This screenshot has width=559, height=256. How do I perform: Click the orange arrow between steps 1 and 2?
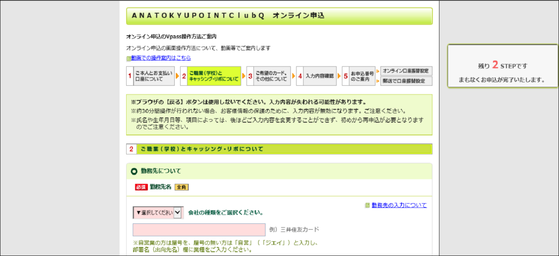pos(177,75)
